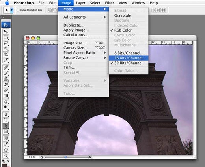
Task: Choose Apply Image... command
Action: pyautogui.click(x=84, y=30)
